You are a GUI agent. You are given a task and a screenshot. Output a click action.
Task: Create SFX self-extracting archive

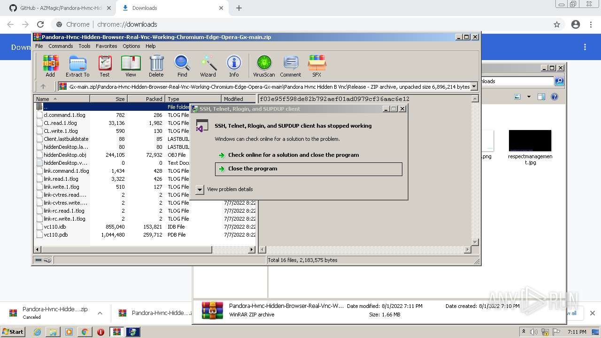click(x=317, y=66)
